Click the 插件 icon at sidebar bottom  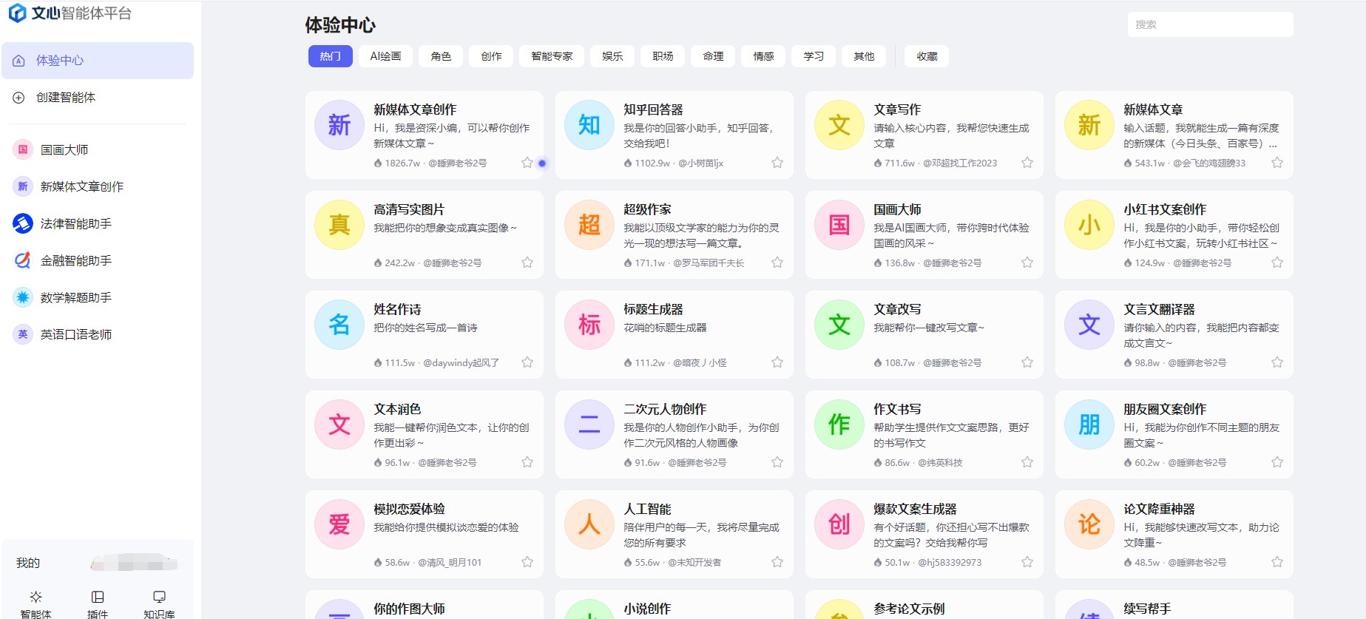98,597
